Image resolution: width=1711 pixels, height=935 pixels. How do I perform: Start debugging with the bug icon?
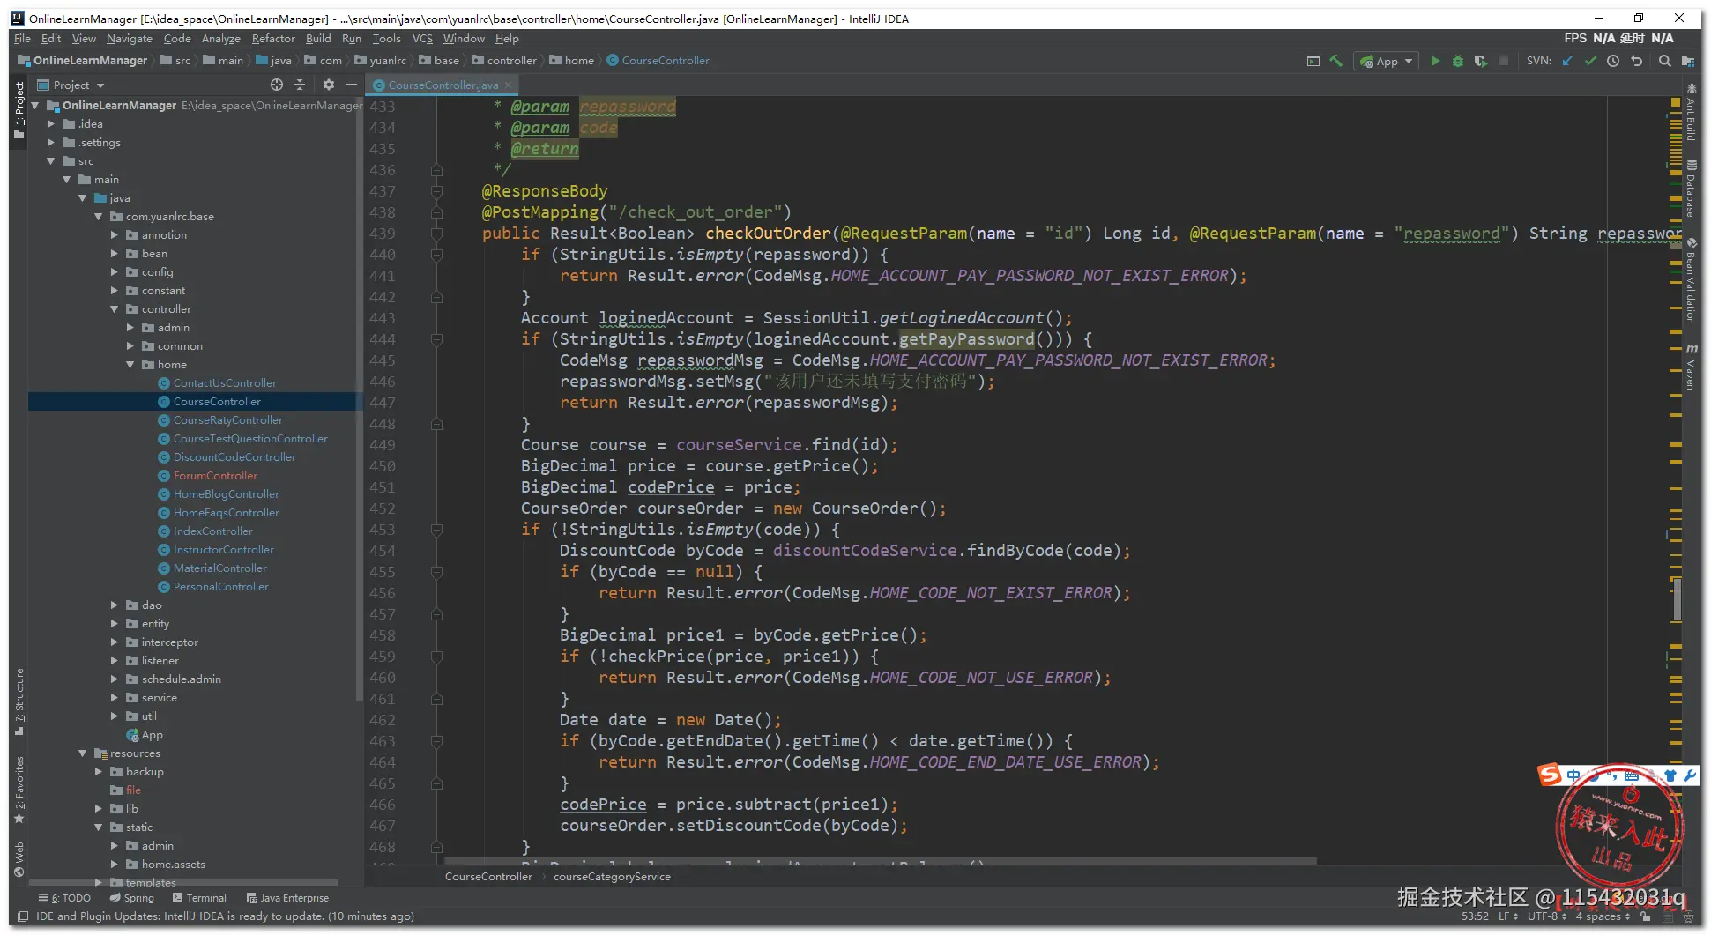(1458, 61)
